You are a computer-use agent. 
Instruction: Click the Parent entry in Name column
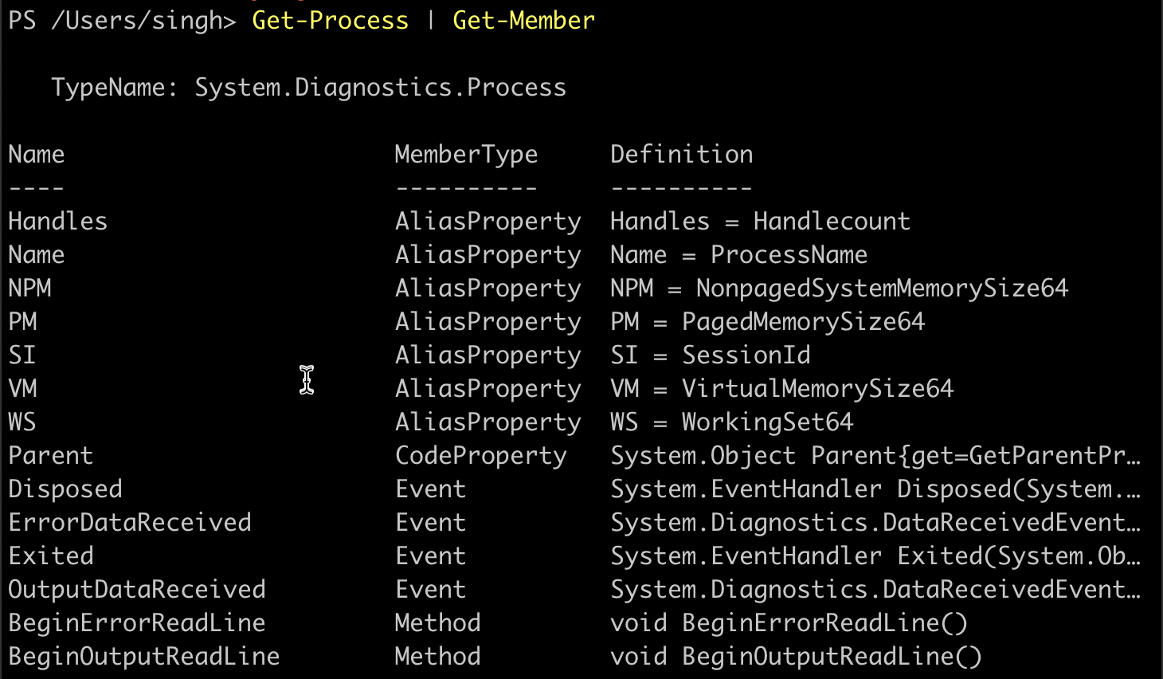point(50,456)
